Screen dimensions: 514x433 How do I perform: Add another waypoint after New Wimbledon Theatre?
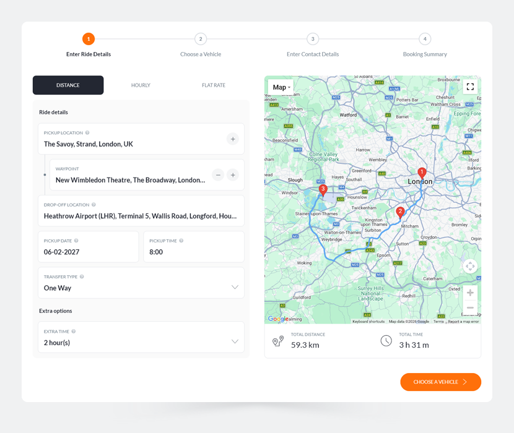(x=233, y=175)
